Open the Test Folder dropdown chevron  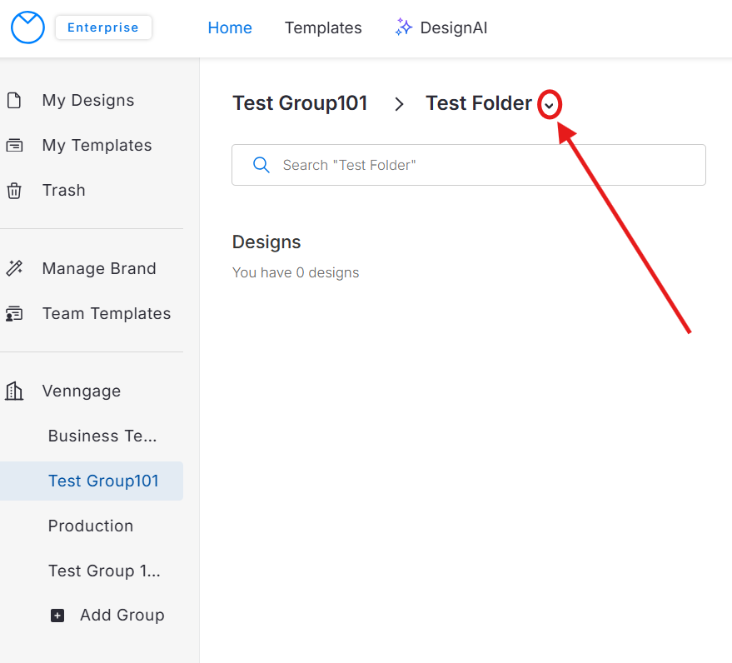pyautogui.click(x=549, y=106)
